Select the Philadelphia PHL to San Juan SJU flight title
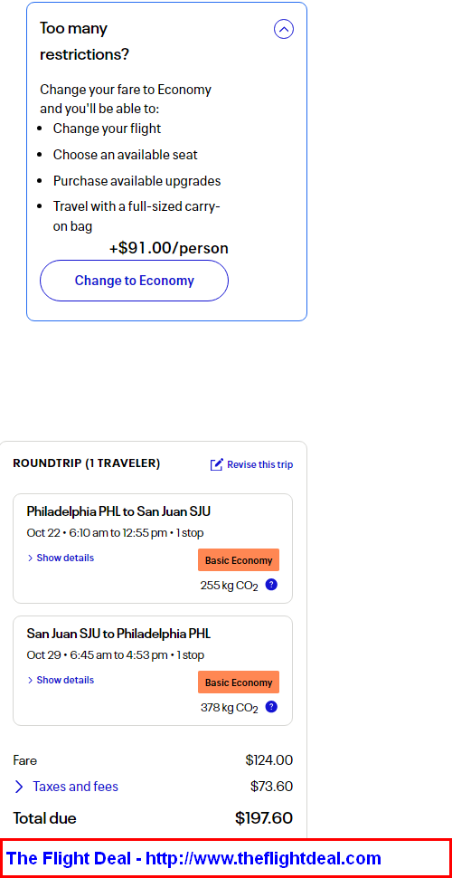Screen dimensions: 452x878 click(118, 511)
